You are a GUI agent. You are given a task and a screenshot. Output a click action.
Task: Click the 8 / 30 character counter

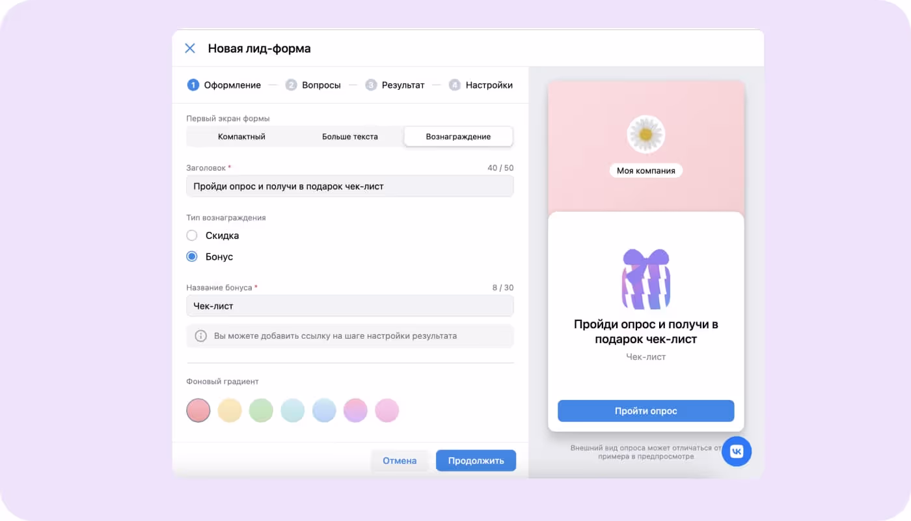pyautogui.click(x=503, y=288)
